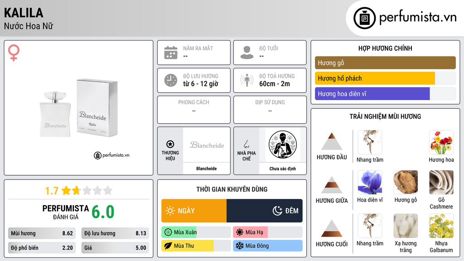Screen dimensions: 464x261
Task: Click the Phong cách card
Action: point(194,110)
